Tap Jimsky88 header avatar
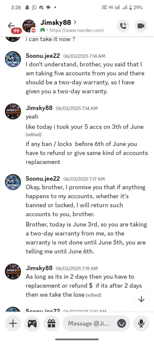This screenshot has height=344, width=154. tap(29, 26)
